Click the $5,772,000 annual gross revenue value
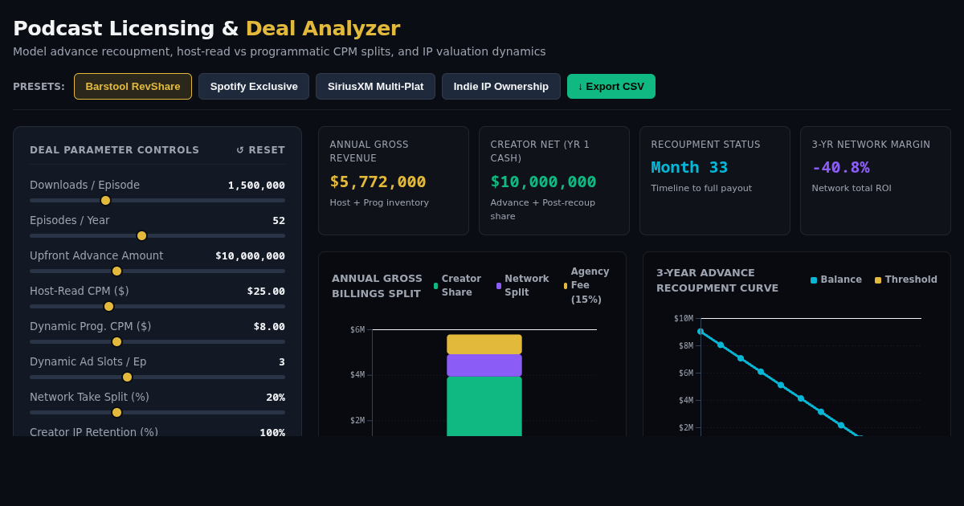Image resolution: width=964 pixels, height=506 pixels. click(x=378, y=182)
